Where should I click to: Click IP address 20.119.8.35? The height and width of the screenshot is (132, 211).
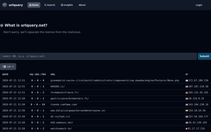coord(196,99)
